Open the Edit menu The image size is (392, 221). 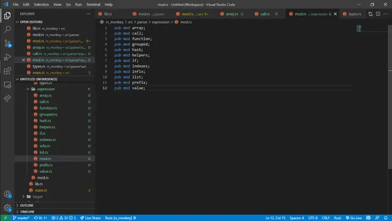pos(26,4)
